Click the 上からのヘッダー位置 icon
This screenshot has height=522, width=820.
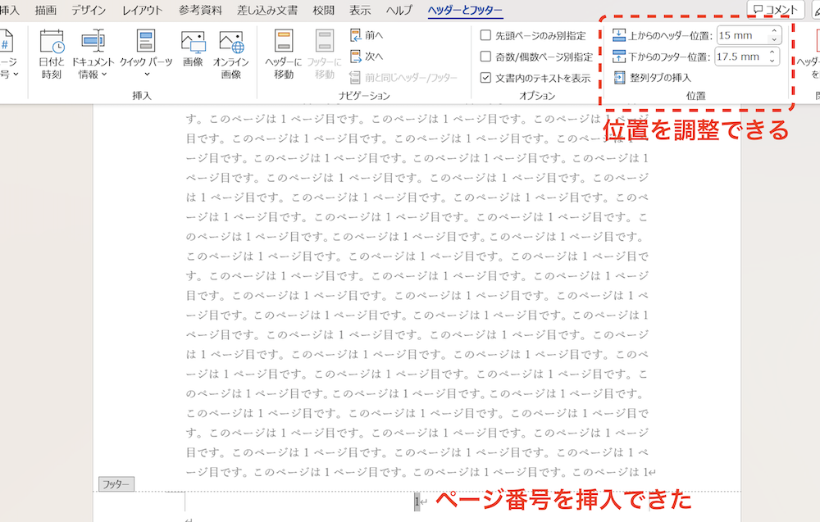click(621, 34)
